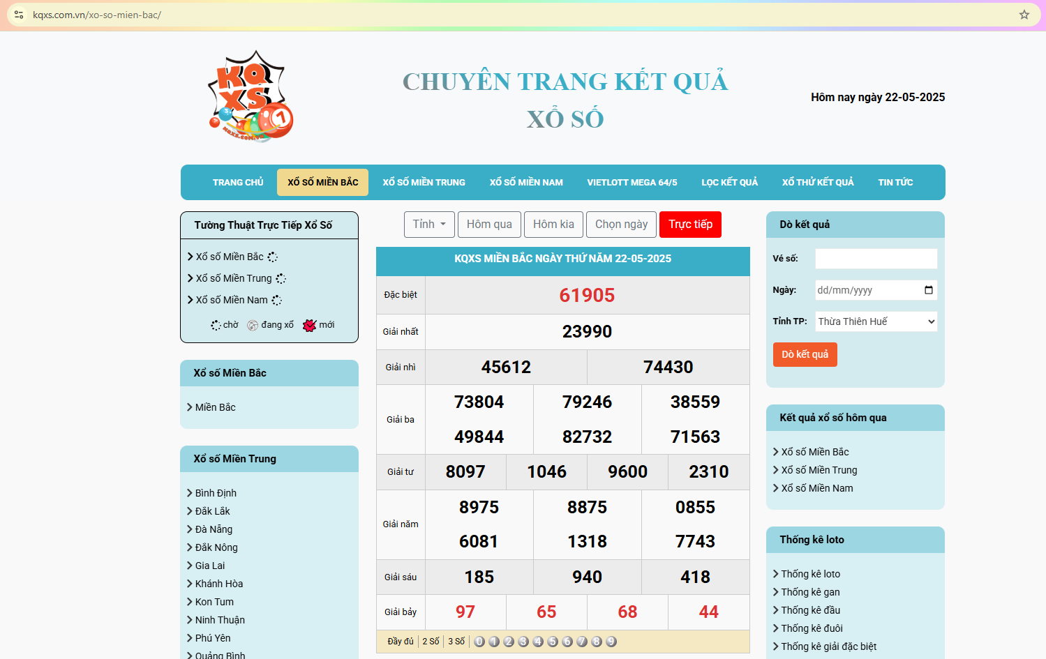Select the 'Đầy đủ' full display mode

click(x=400, y=642)
